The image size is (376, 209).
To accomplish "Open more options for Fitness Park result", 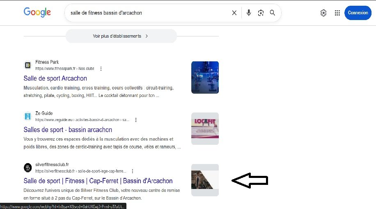I will (x=101, y=69).
